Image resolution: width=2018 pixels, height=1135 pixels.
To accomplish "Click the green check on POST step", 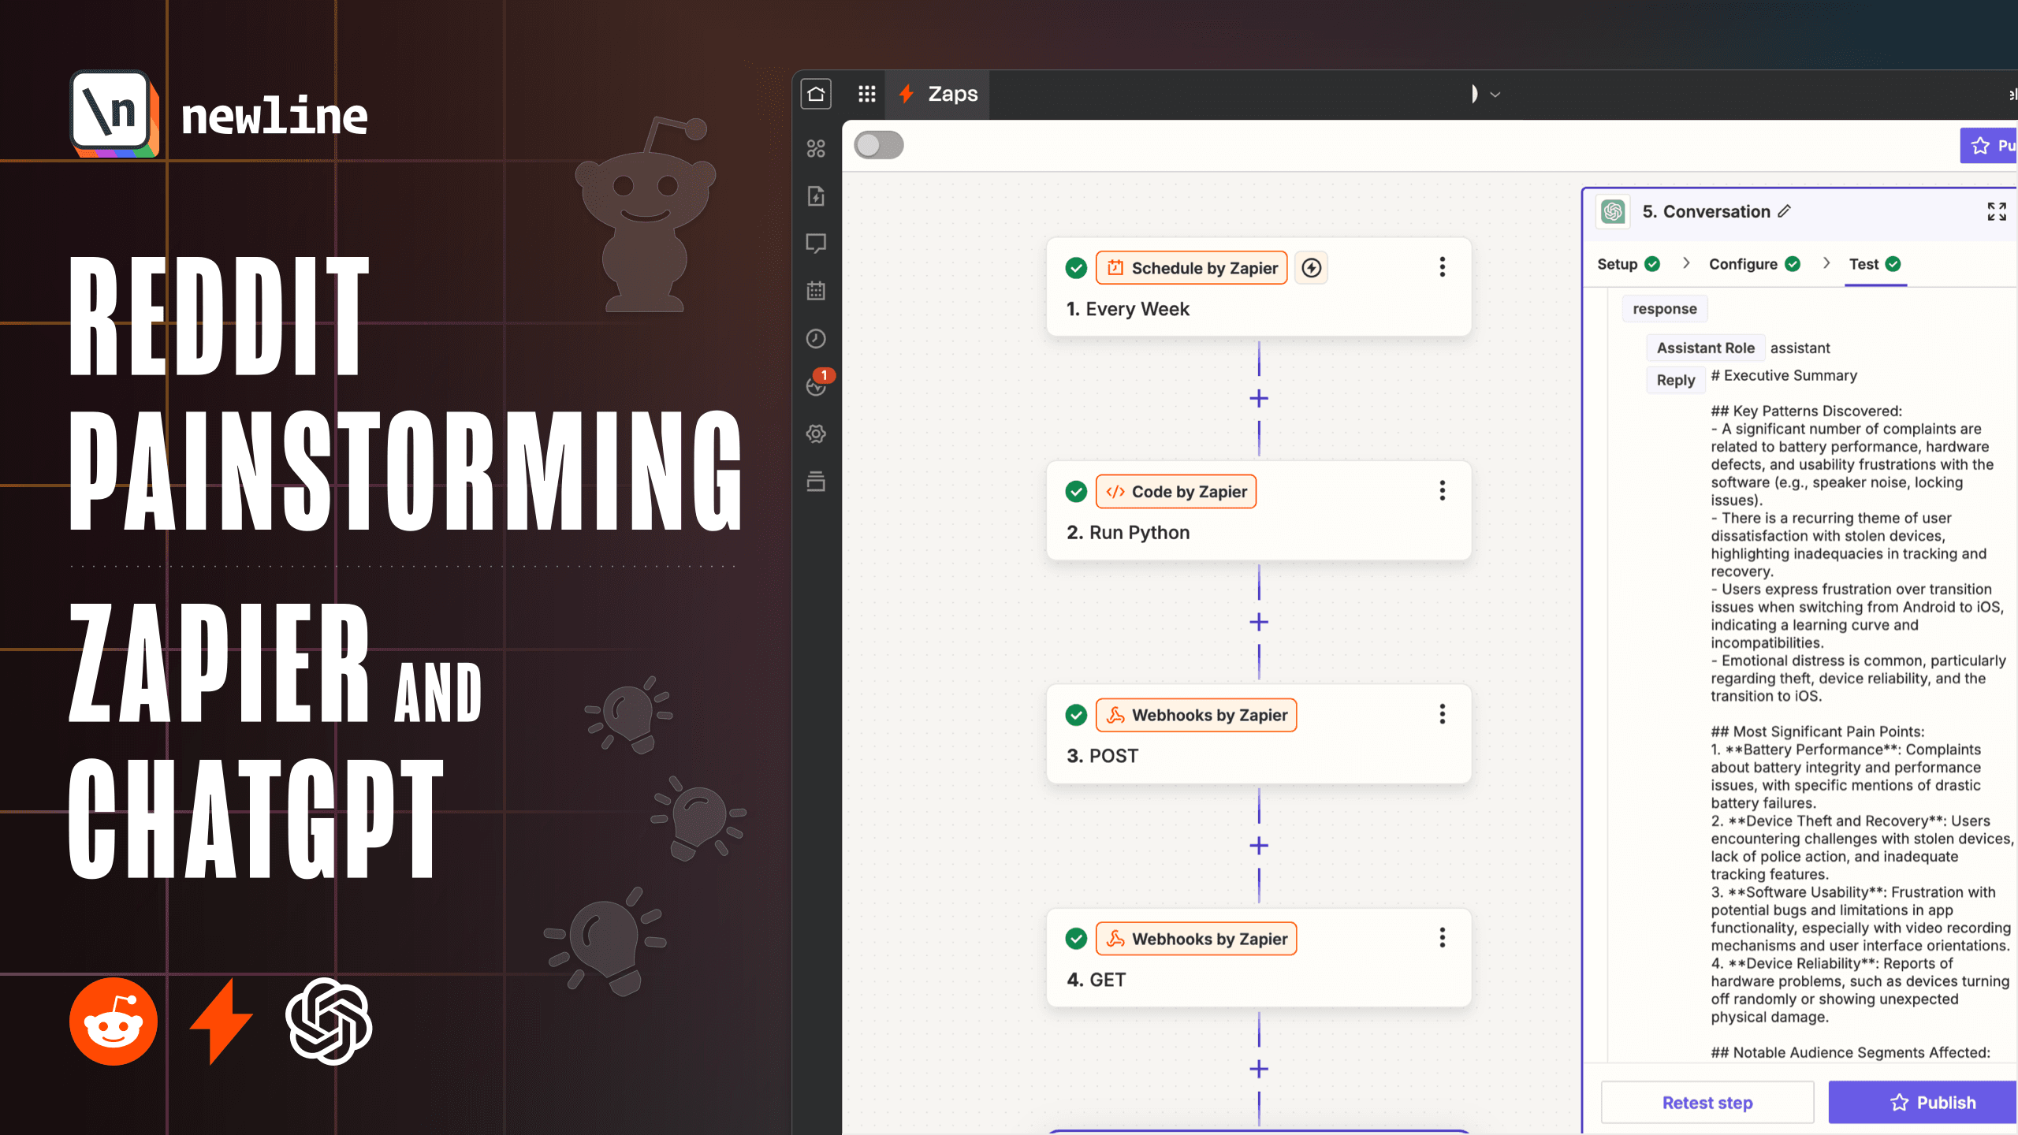I will point(1076,716).
